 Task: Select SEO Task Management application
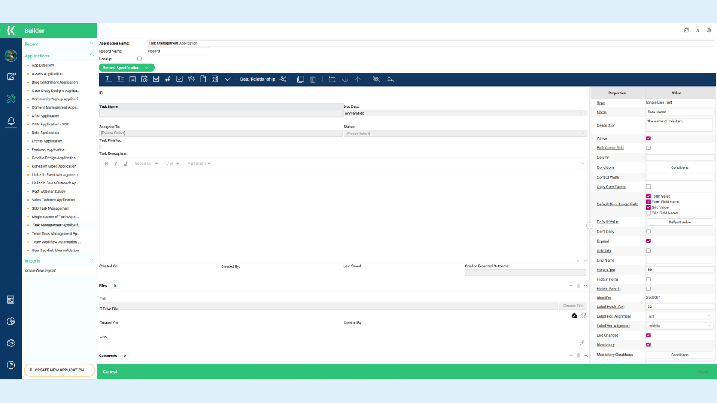(x=51, y=208)
